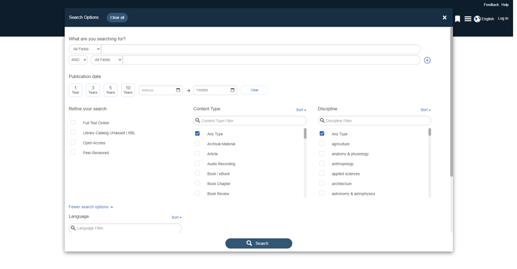
Task: Click the add search row plus icon
Action: click(x=427, y=60)
